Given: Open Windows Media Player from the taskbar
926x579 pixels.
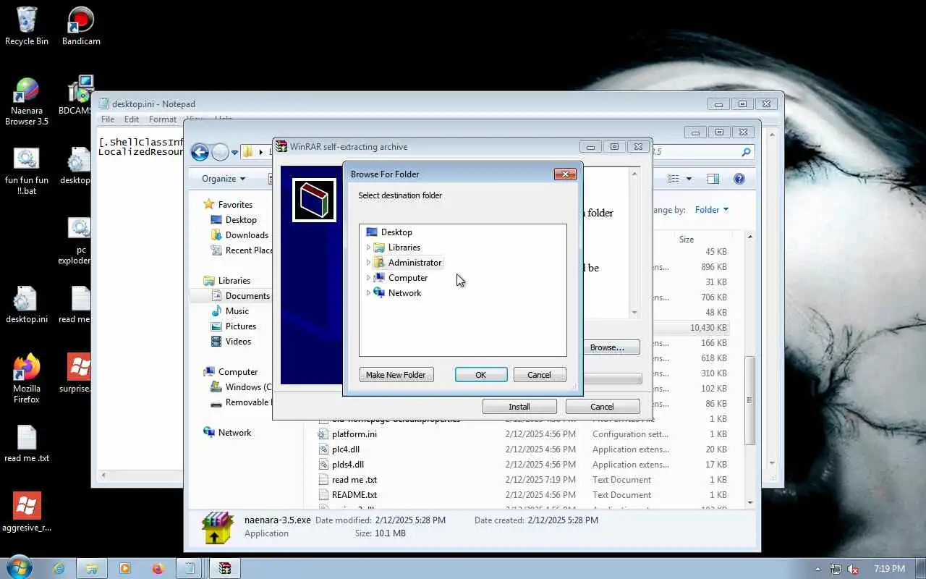Looking at the screenshot, I should coord(125,569).
